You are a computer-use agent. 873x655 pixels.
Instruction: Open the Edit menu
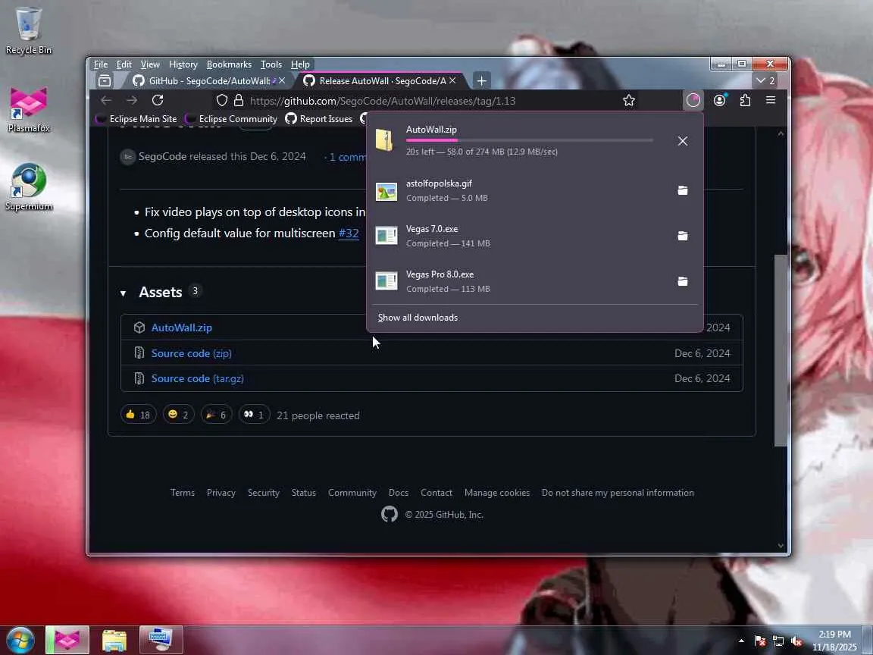point(124,64)
